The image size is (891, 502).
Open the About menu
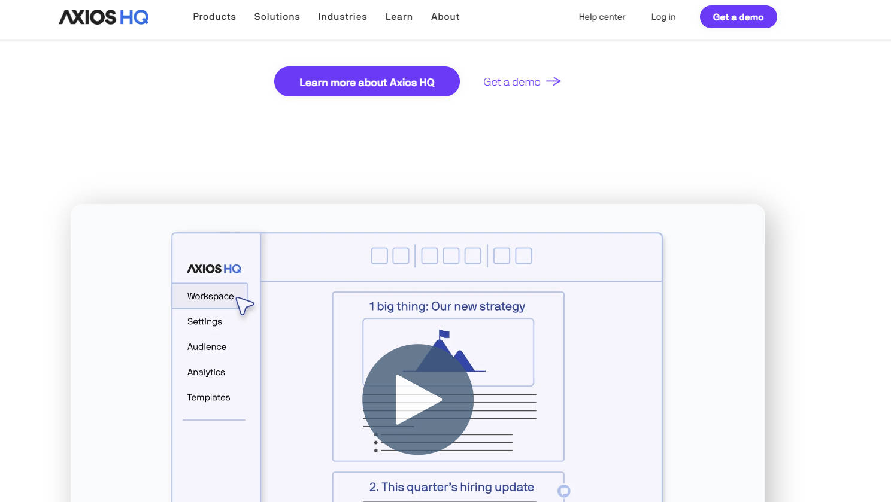445,16
